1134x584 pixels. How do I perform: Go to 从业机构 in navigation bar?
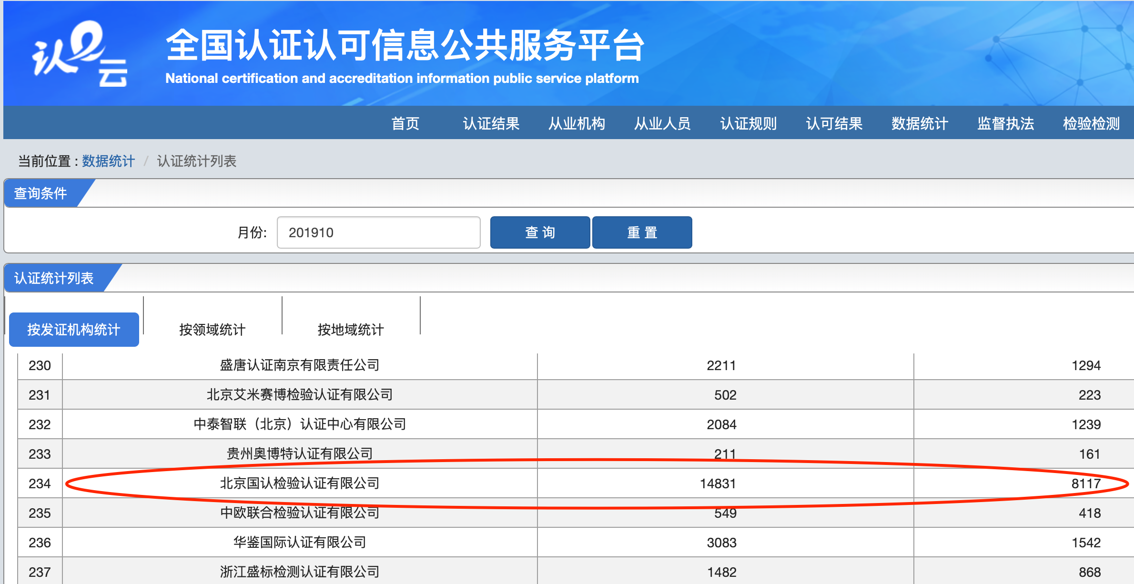[577, 123]
